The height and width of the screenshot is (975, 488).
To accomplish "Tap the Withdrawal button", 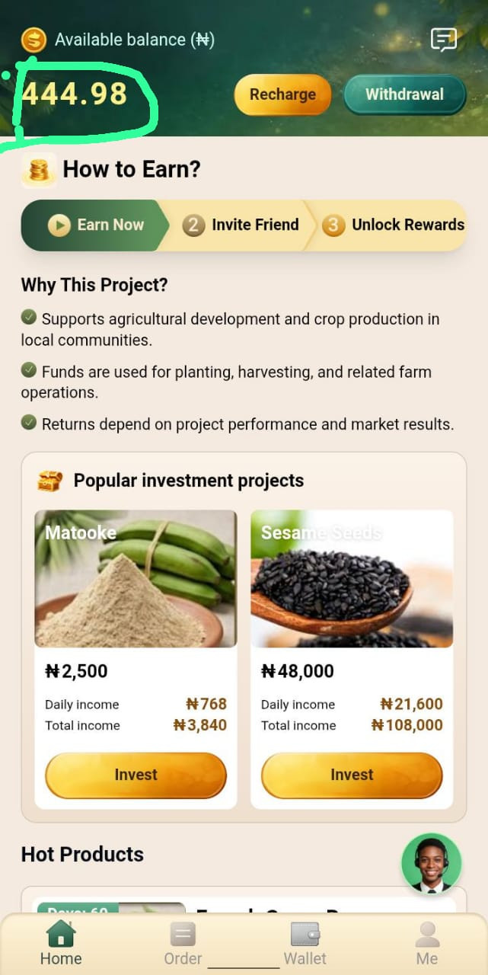I will [404, 94].
